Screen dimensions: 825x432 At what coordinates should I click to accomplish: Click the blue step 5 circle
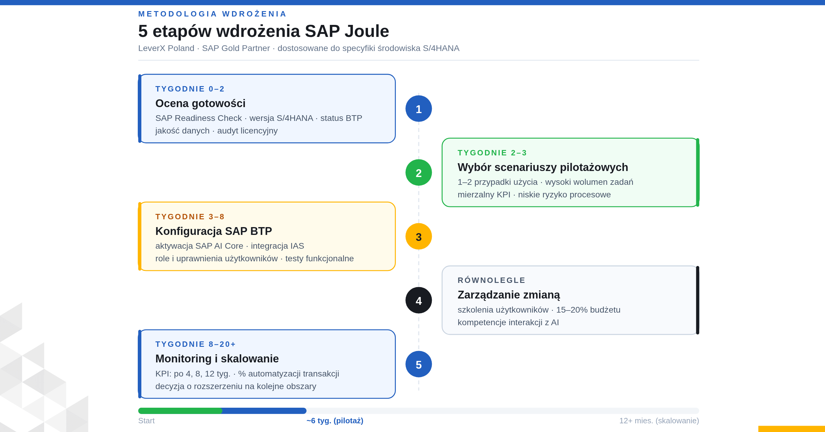[x=419, y=364]
